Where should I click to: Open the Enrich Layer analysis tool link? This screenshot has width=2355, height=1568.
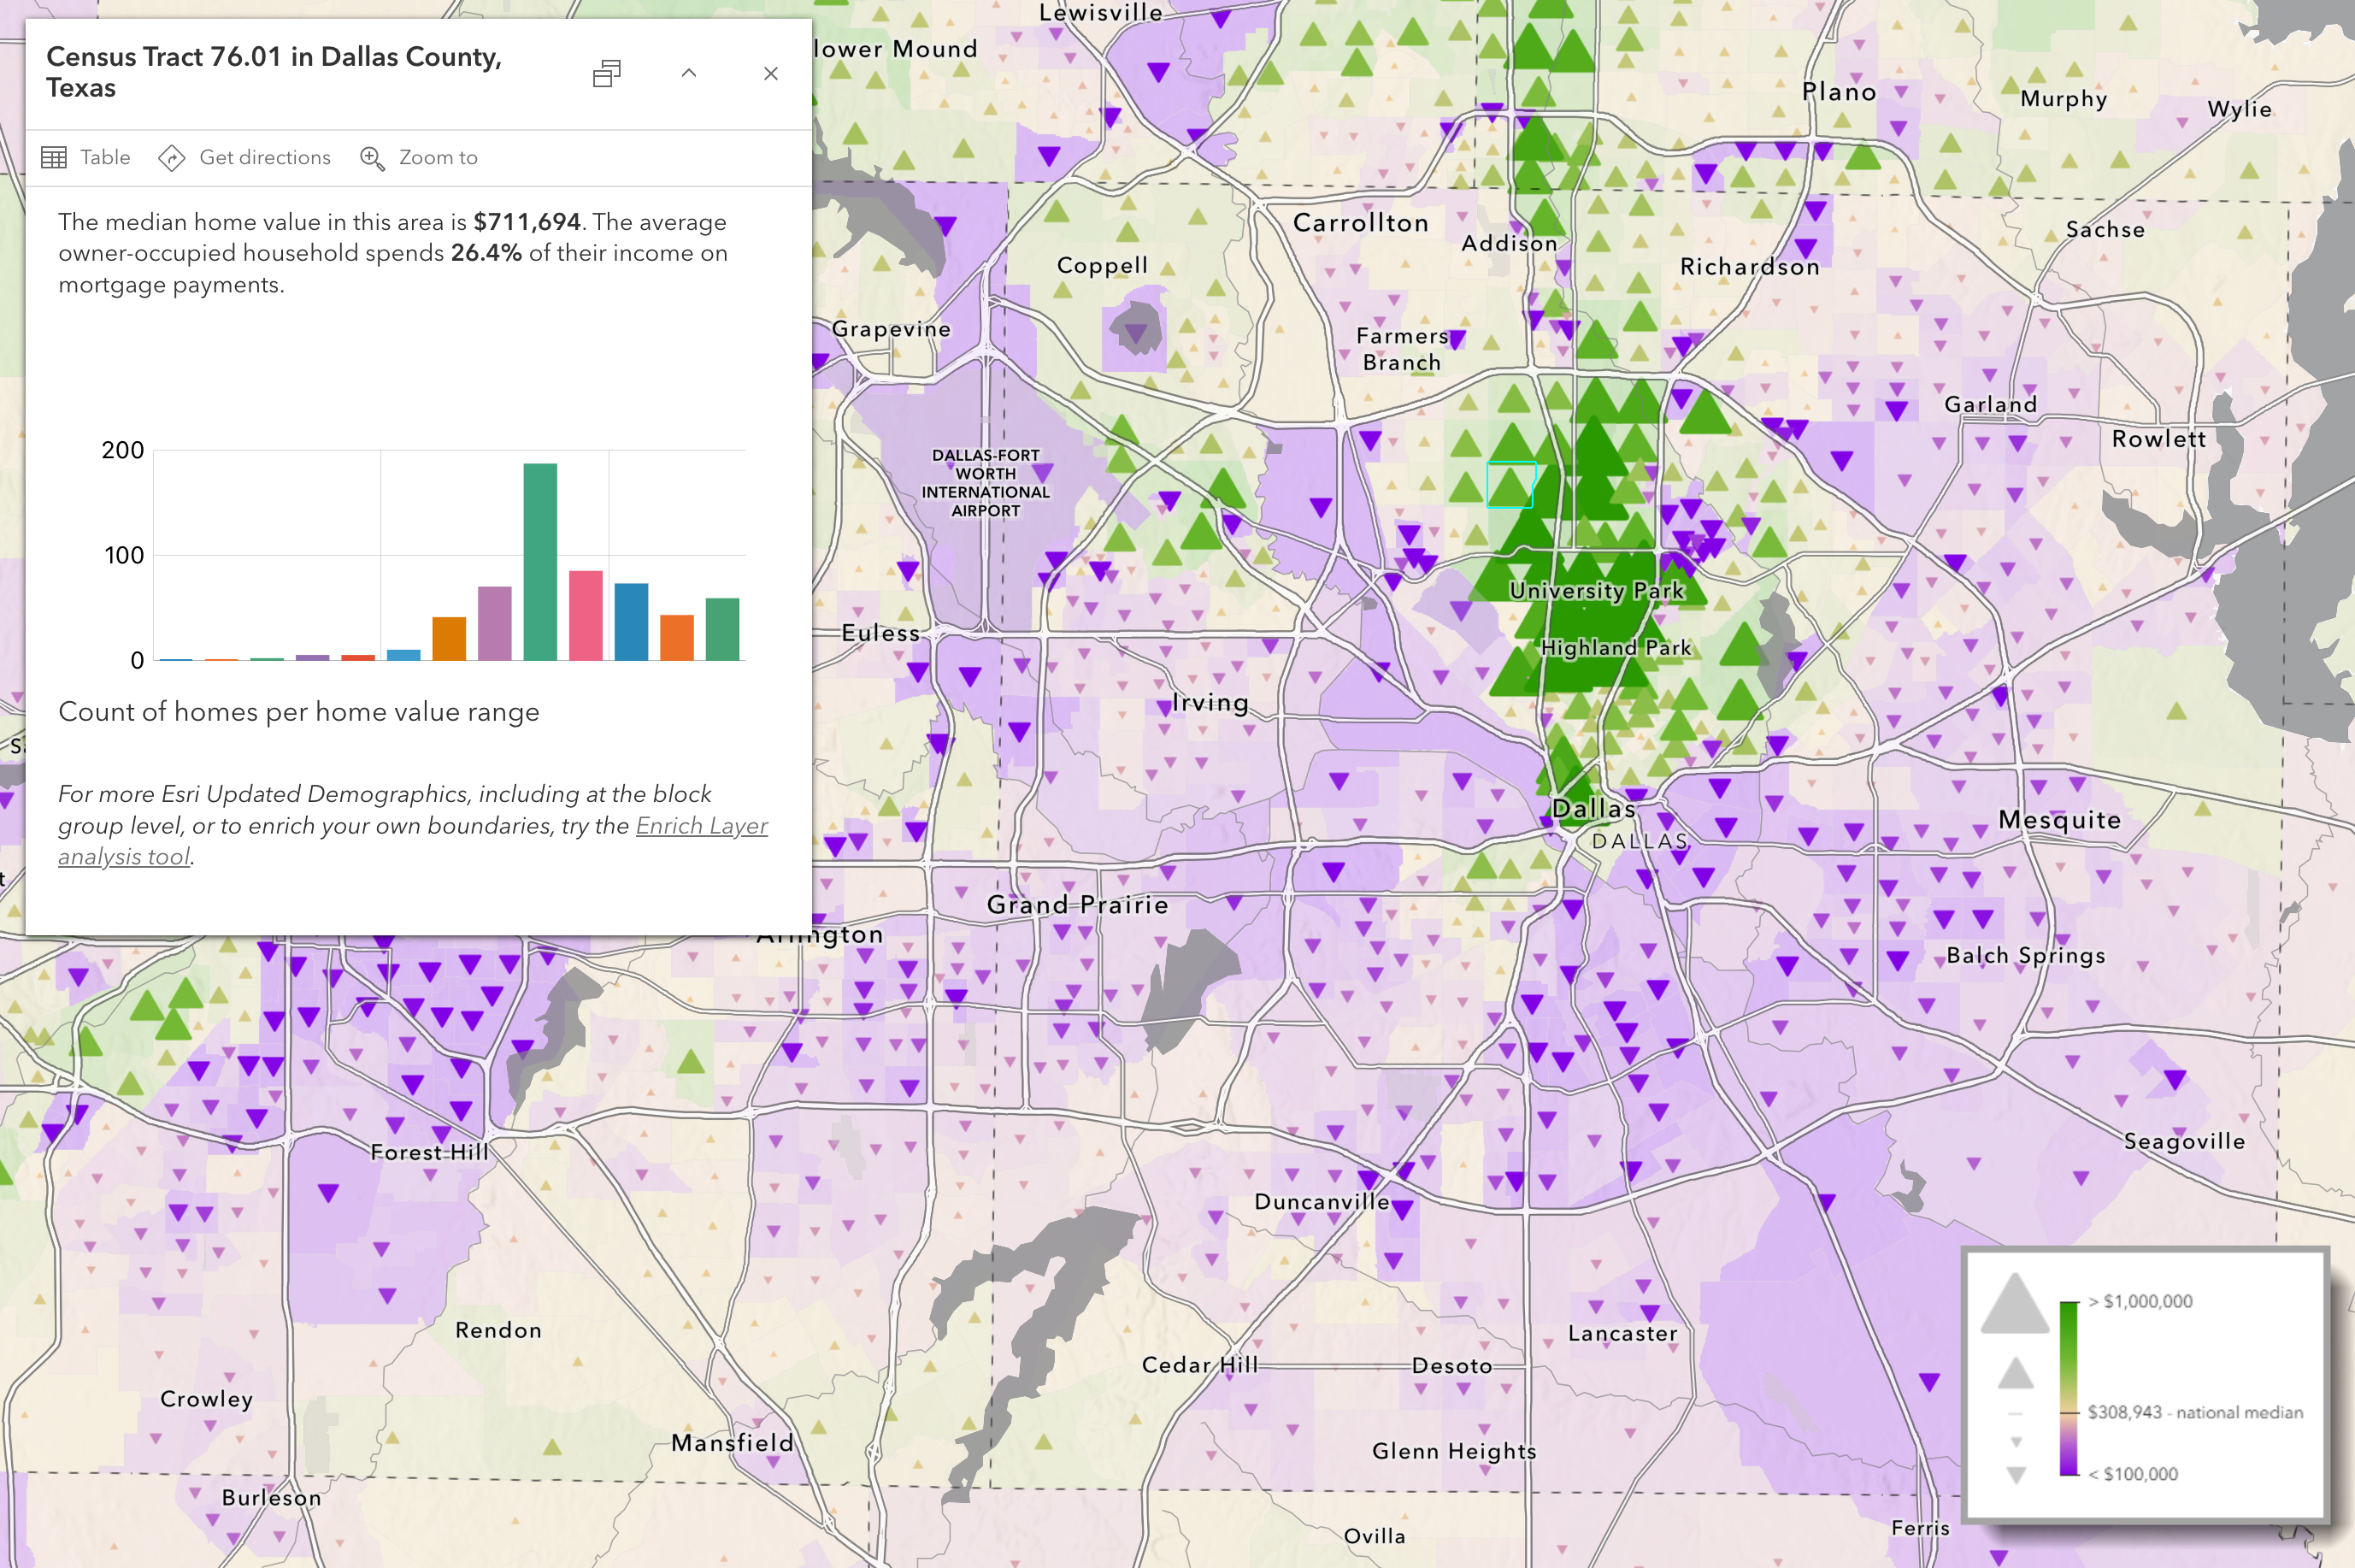click(701, 825)
